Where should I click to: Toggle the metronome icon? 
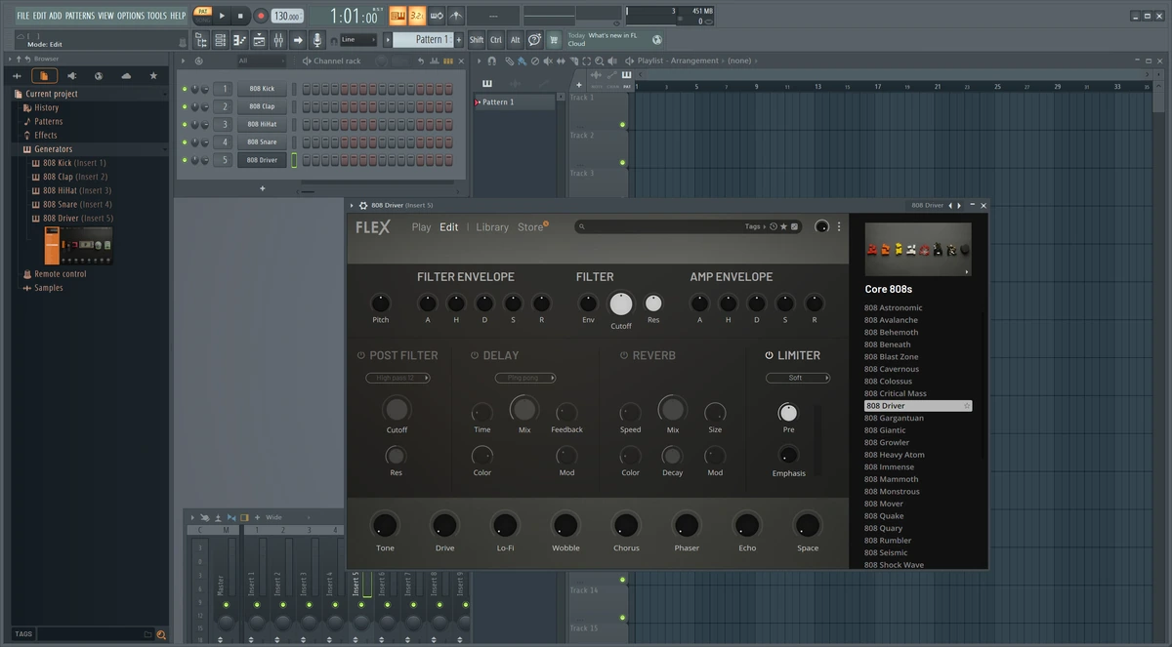click(456, 16)
